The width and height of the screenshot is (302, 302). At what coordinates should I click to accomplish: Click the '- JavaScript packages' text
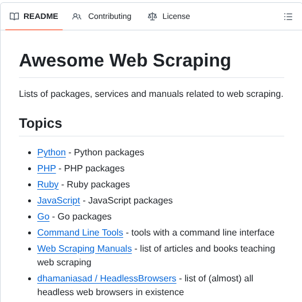click(x=128, y=201)
